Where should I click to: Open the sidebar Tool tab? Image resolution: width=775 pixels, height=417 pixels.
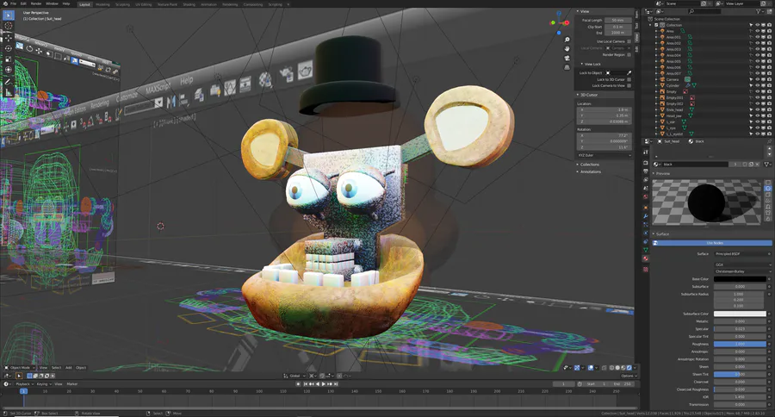click(x=637, y=25)
